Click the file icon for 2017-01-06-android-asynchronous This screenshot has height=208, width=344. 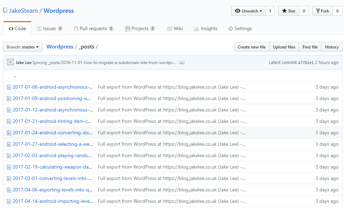[9, 87]
